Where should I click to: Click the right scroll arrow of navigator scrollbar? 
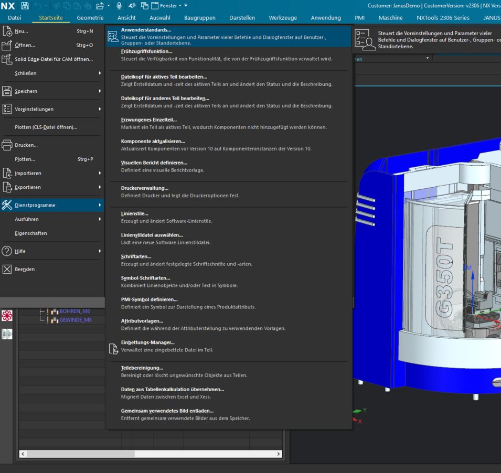coord(279,454)
